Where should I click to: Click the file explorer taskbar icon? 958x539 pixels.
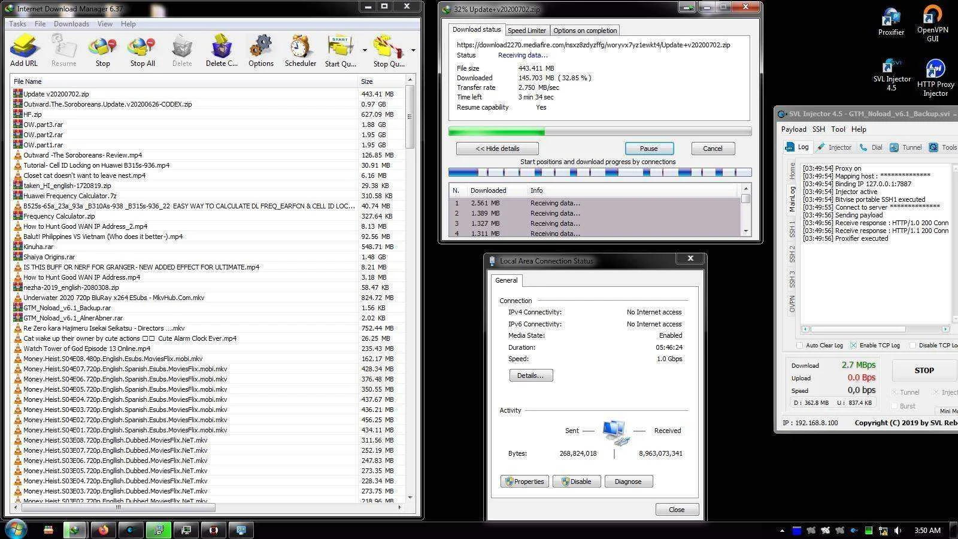[x=48, y=530]
